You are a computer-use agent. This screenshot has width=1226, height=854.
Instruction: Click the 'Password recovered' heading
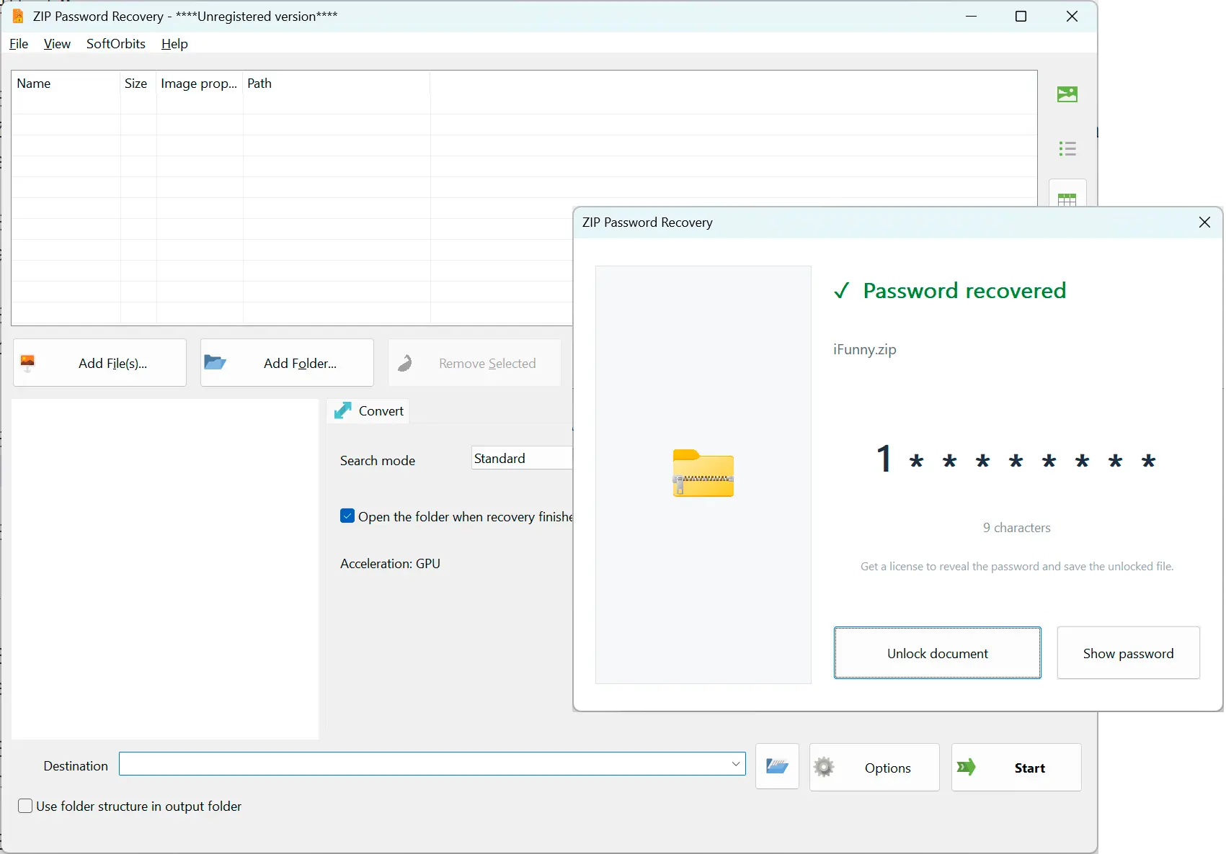(964, 290)
